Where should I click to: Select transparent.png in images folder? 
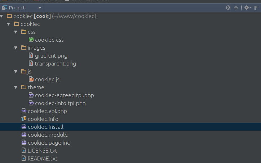pyautogui.click(x=56, y=64)
